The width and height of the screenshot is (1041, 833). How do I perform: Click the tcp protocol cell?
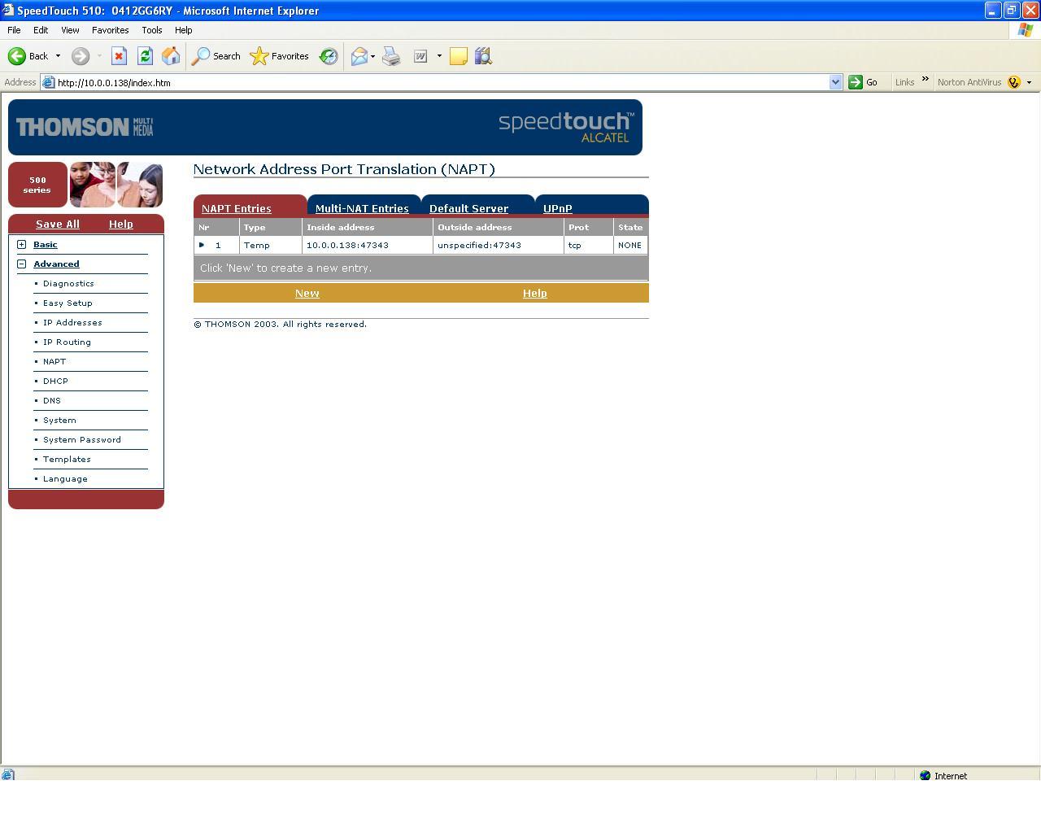click(x=589, y=245)
